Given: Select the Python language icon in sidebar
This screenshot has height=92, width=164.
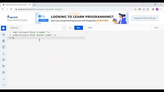Looking at the screenshot, I should tap(3, 28).
